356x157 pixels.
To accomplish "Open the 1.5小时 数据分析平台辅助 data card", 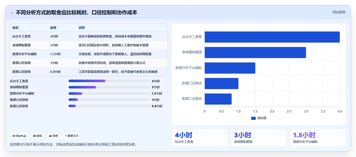I will pyautogui.click(x=318, y=138).
